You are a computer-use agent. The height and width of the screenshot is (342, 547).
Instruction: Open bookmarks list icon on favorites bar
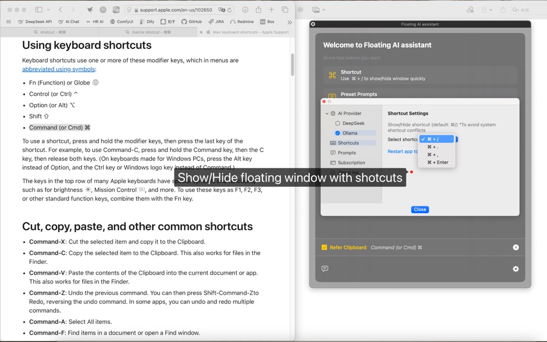coord(9,22)
